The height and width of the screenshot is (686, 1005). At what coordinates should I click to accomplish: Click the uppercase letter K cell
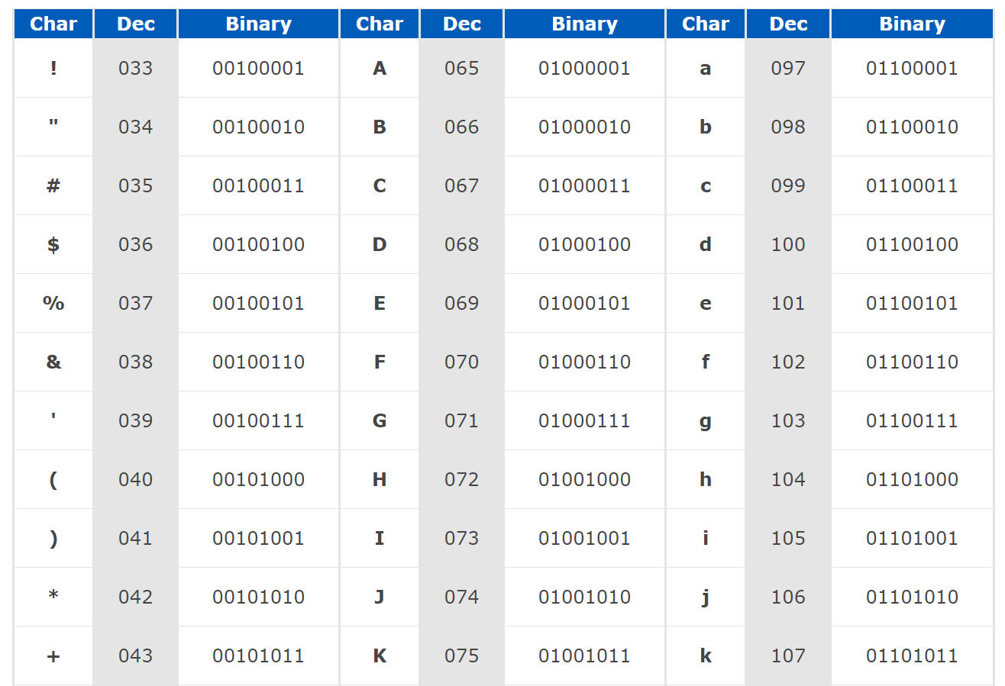tap(380, 656)
